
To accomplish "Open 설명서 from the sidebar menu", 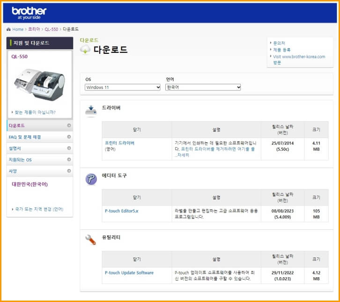I will tap(40, 148).
